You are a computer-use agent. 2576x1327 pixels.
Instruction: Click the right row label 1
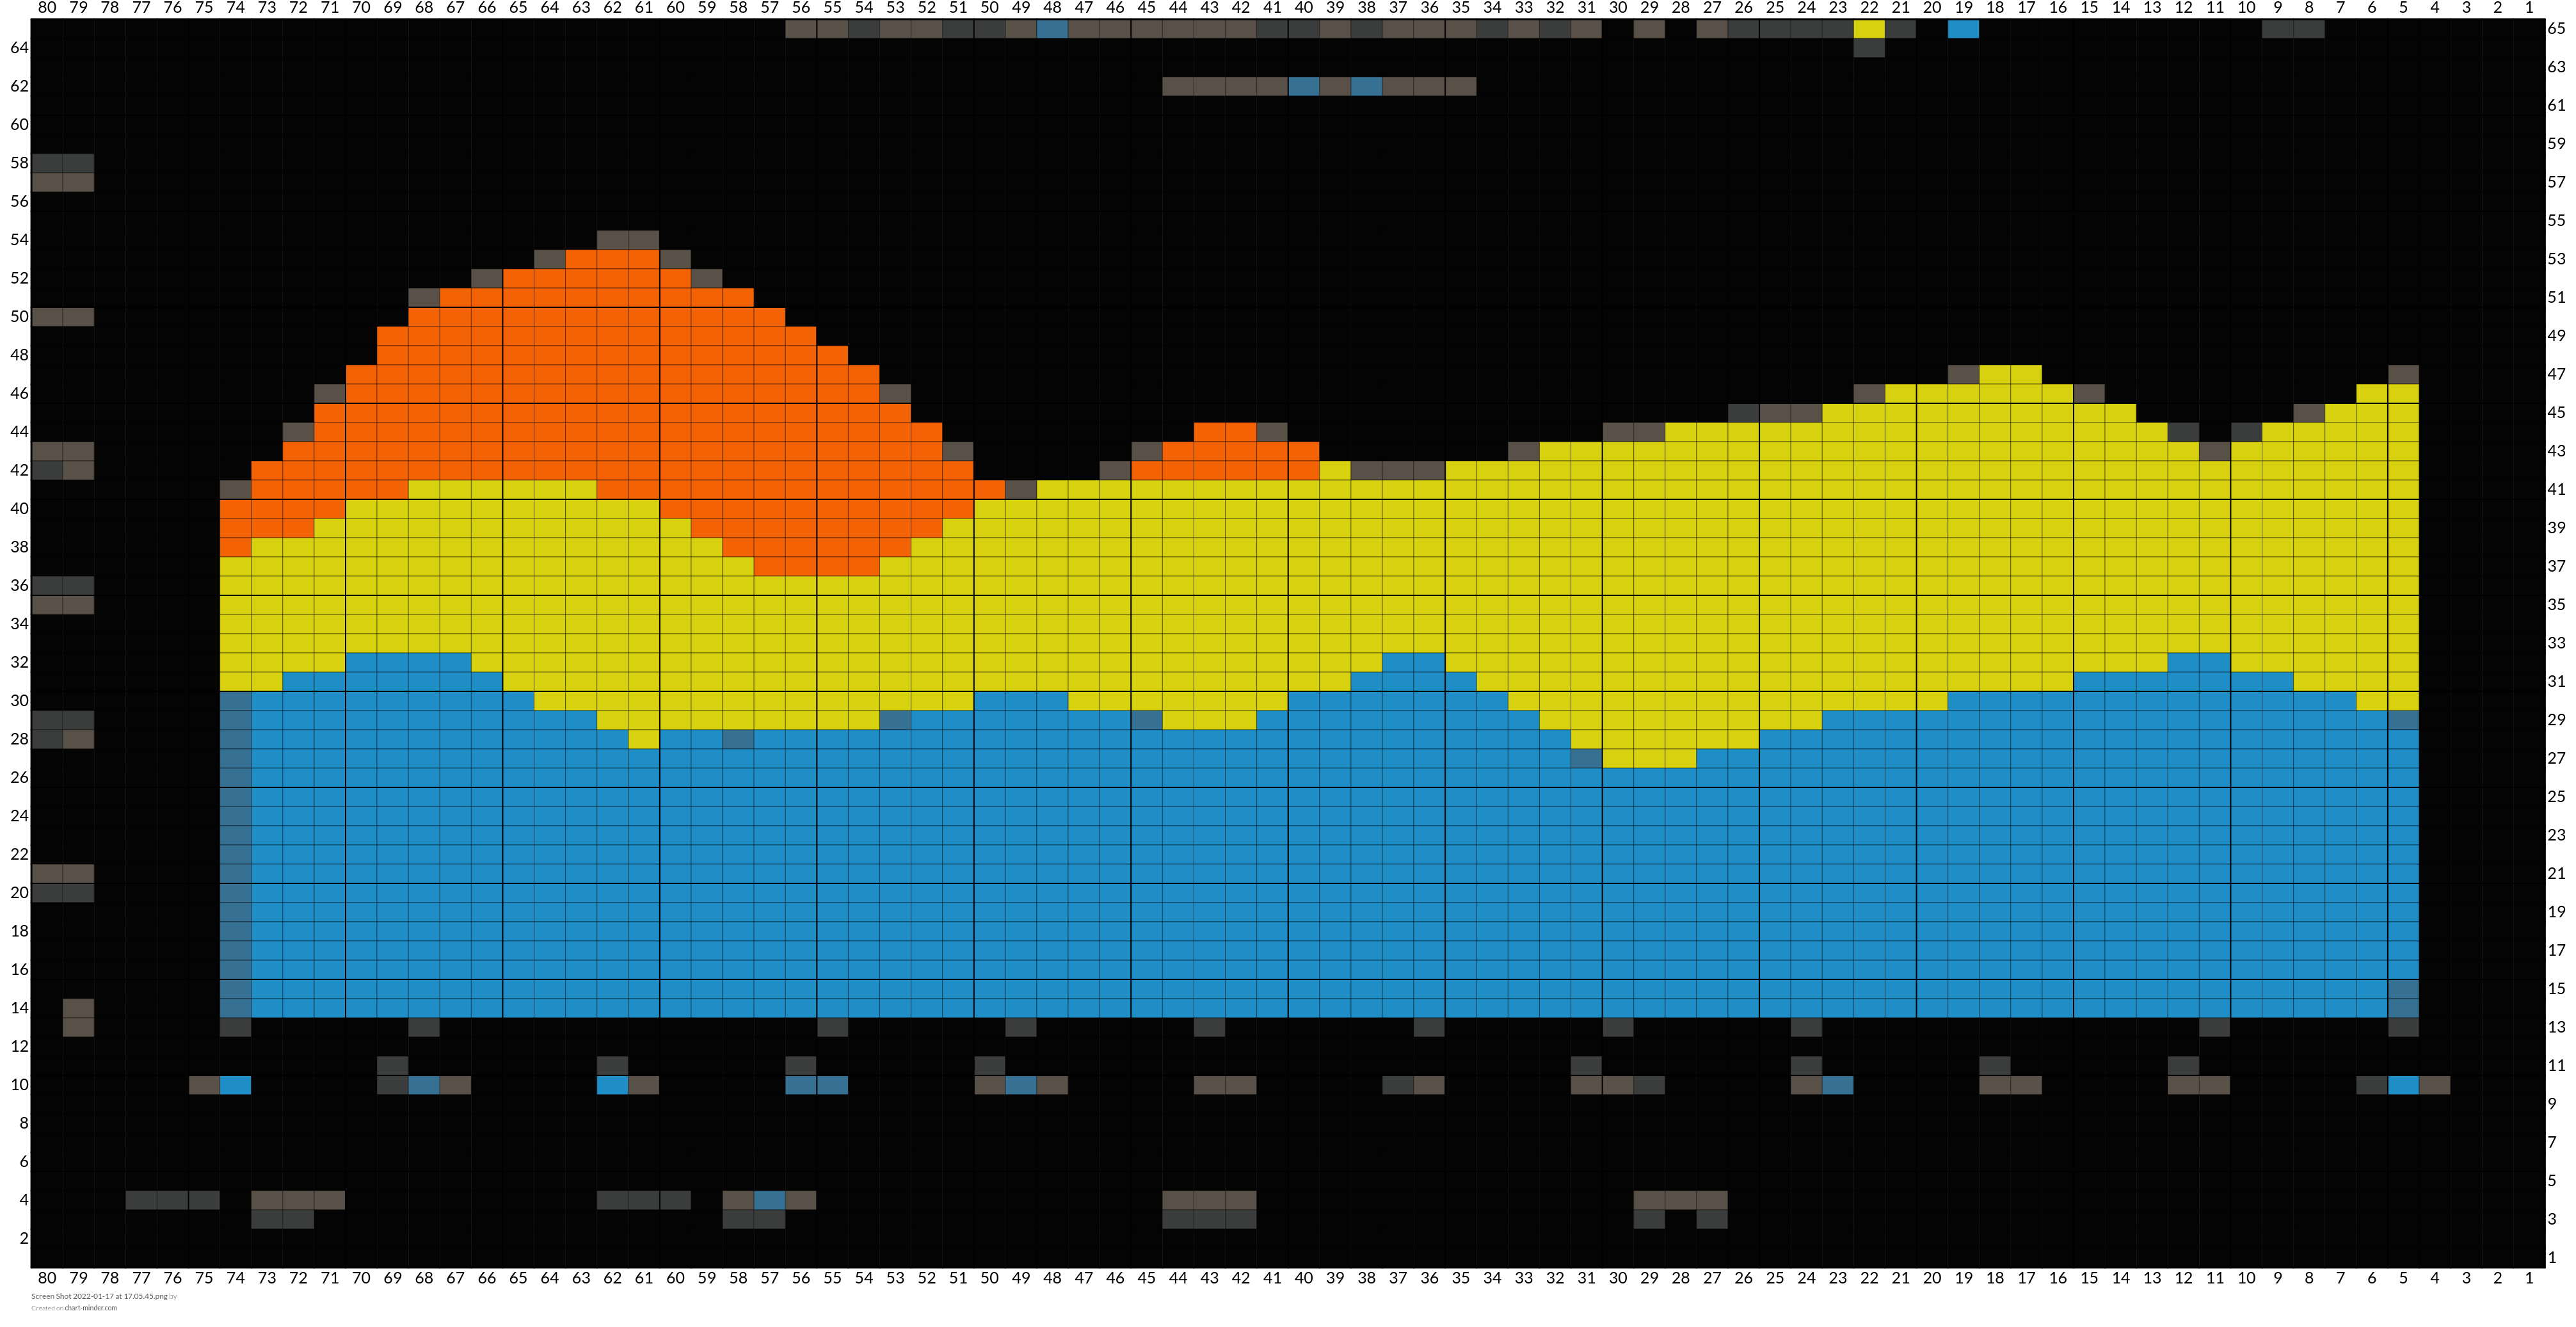click(x=2552, y=1257)
